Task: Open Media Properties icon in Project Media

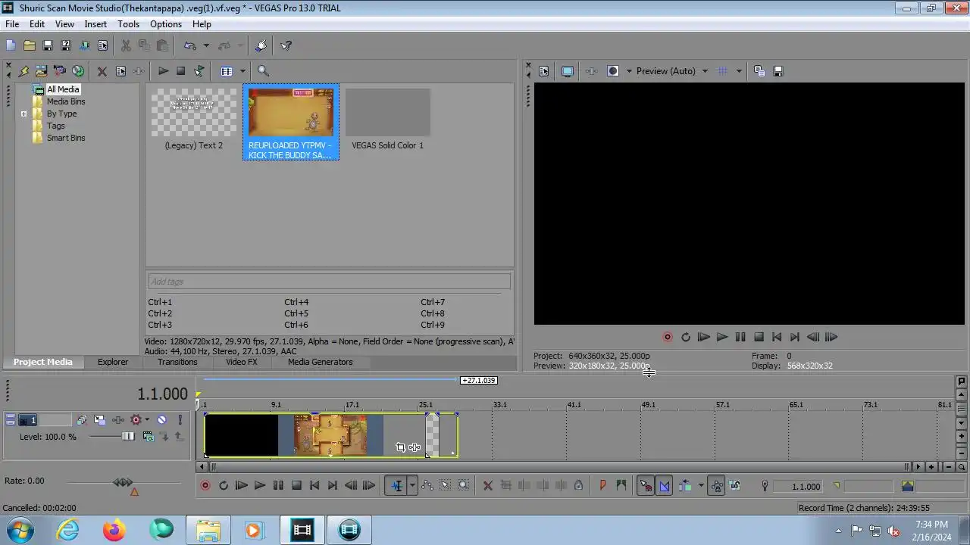Action: [x=120, y=71]
